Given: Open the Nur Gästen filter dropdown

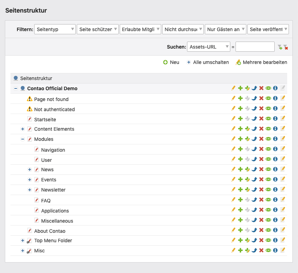Looking at the screenshot, I should pos(225,29).
